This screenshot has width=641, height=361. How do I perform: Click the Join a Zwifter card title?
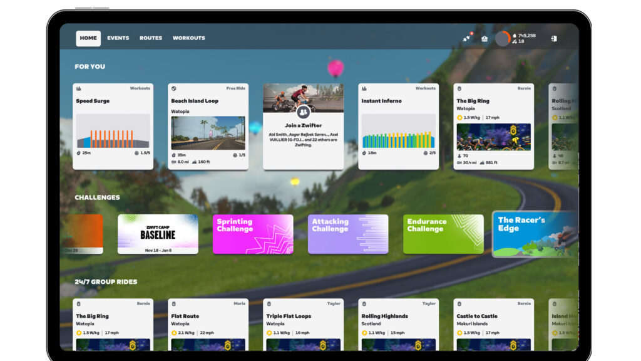(x=304, y=125)
